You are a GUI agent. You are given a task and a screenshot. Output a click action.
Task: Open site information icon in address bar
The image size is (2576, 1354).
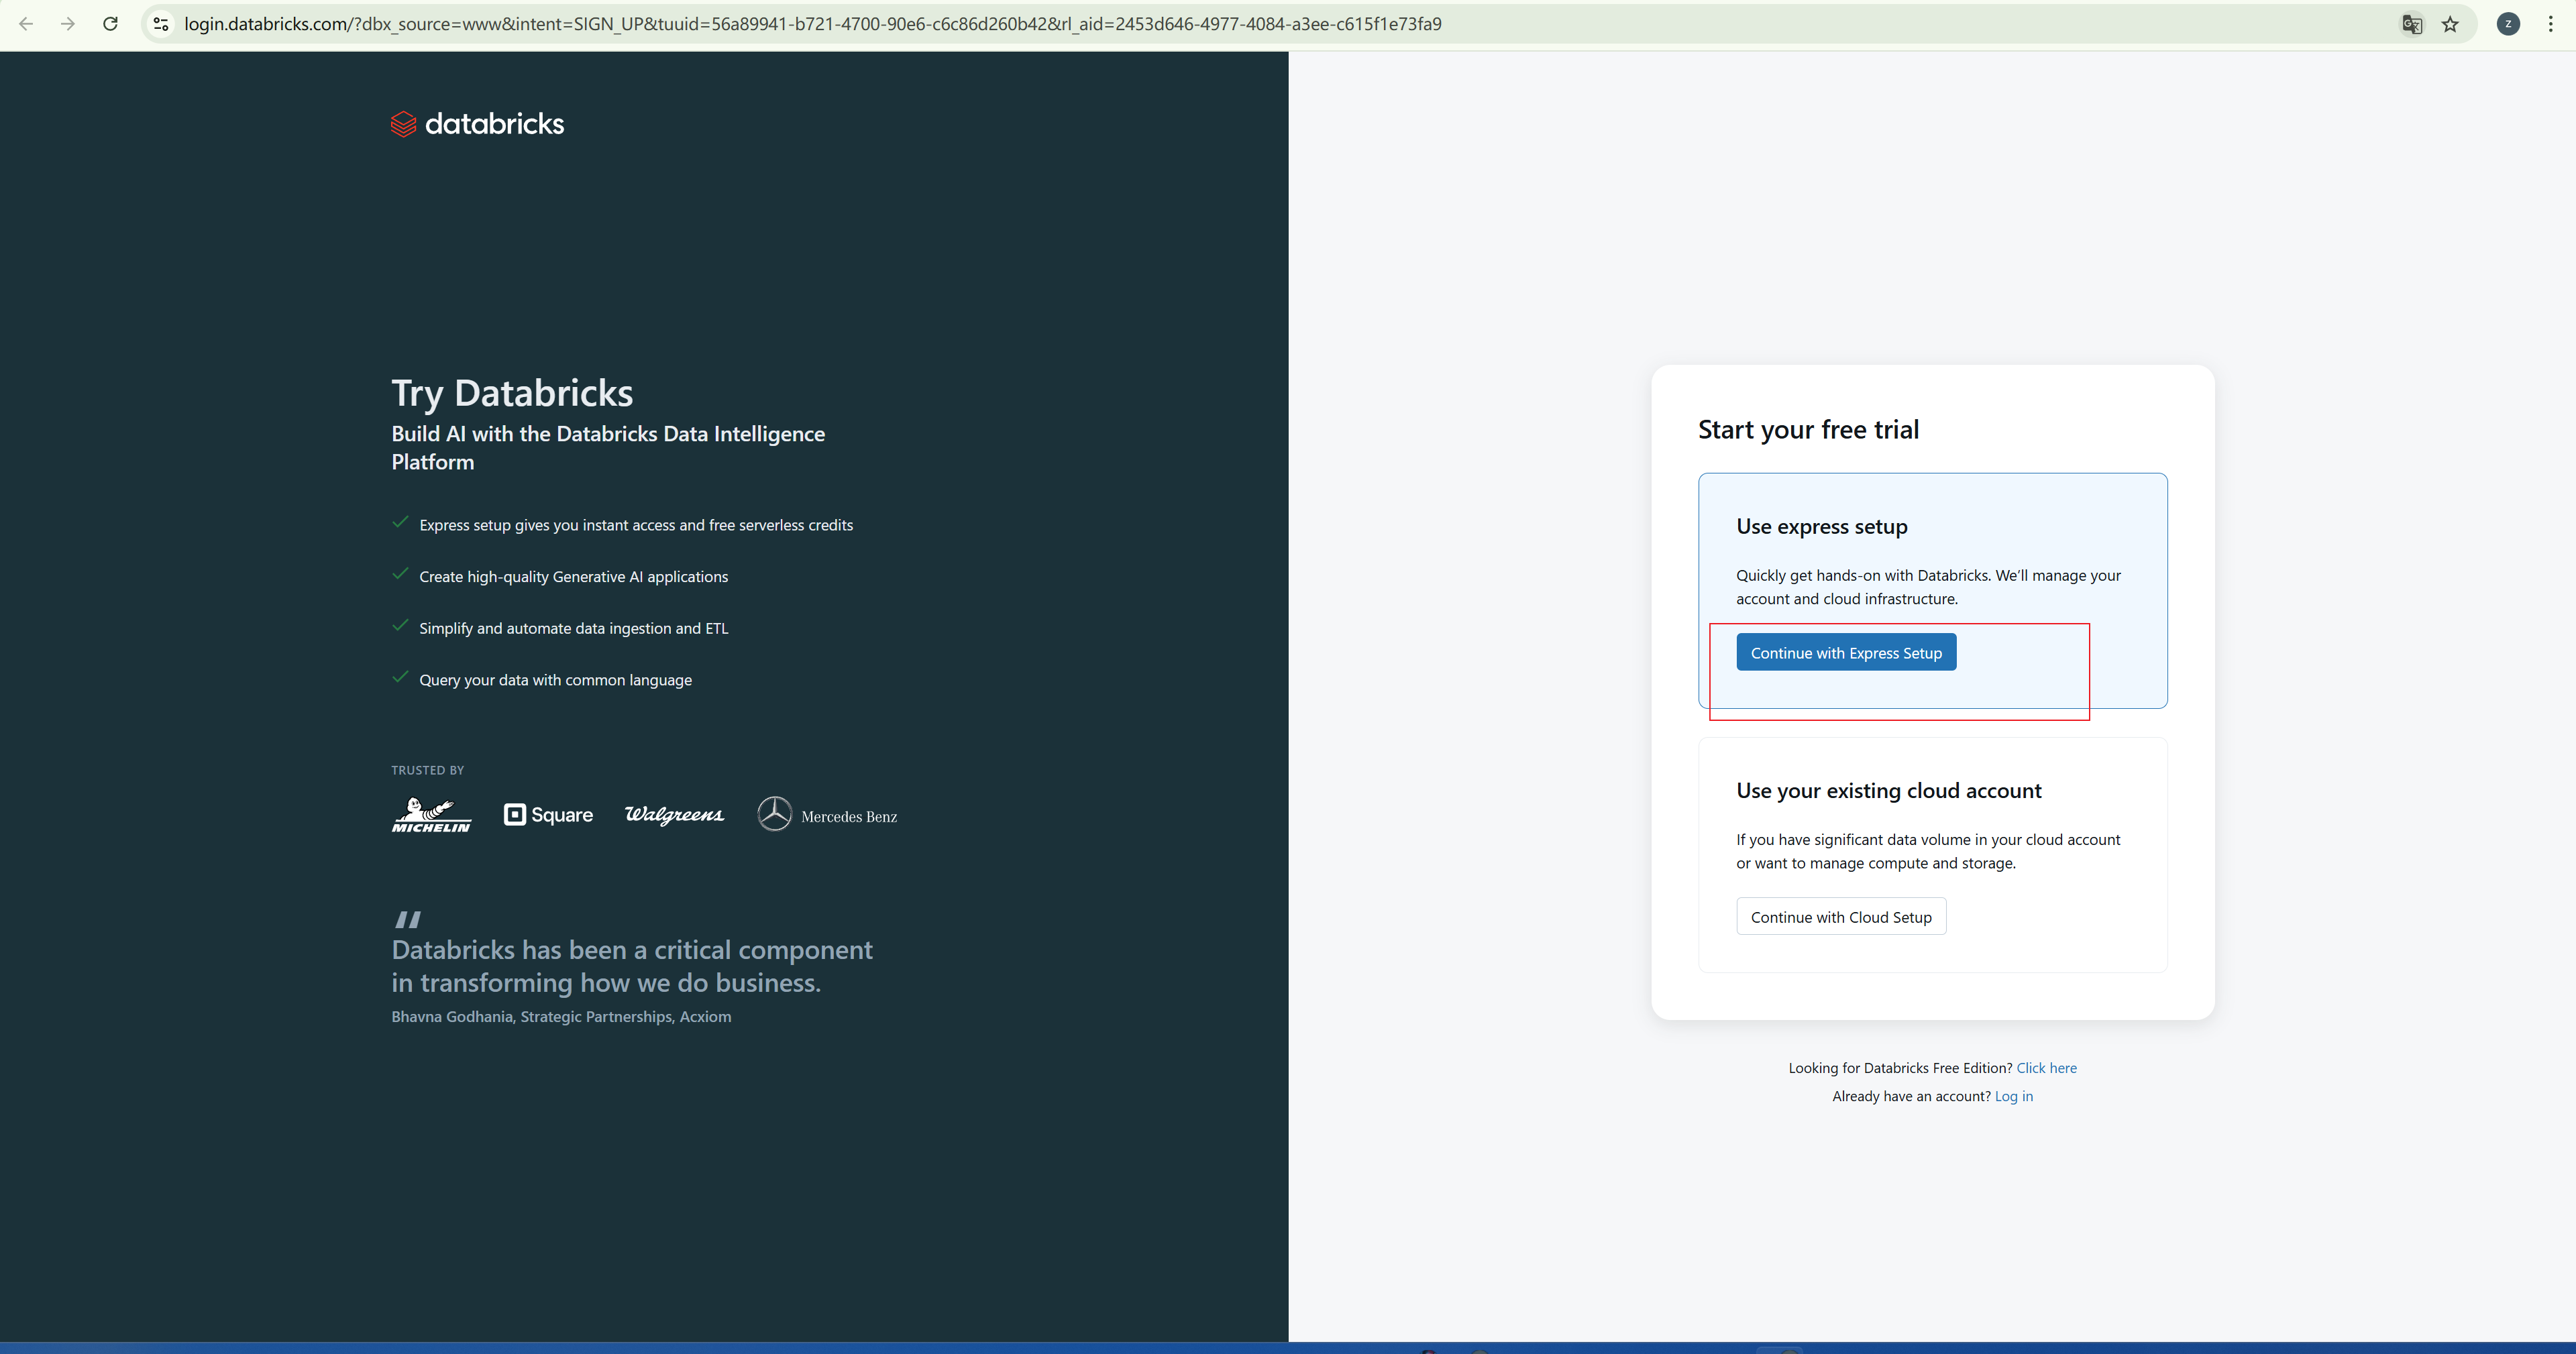(x=161, y=24)
